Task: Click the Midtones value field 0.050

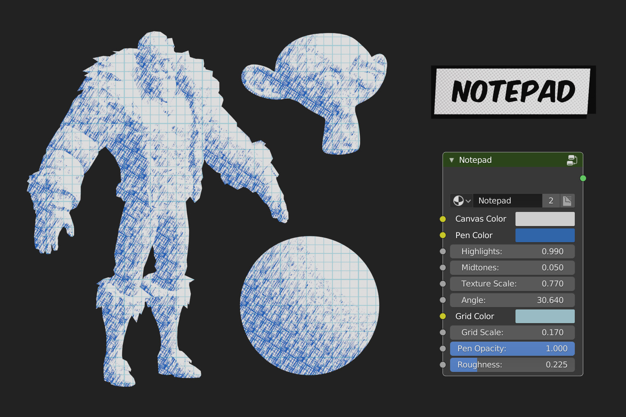Action: [512, 268]
